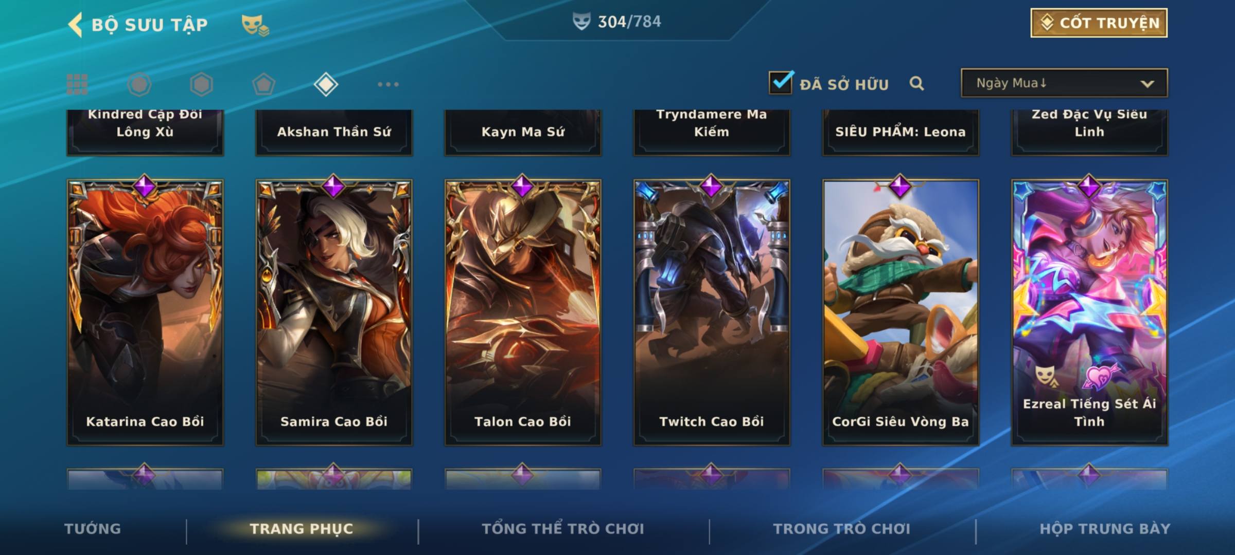Viewport: 1235px width, 555px height.
Task: Uncheck the Đã Sở Hữu checkbox
Action: click(781, 82)
